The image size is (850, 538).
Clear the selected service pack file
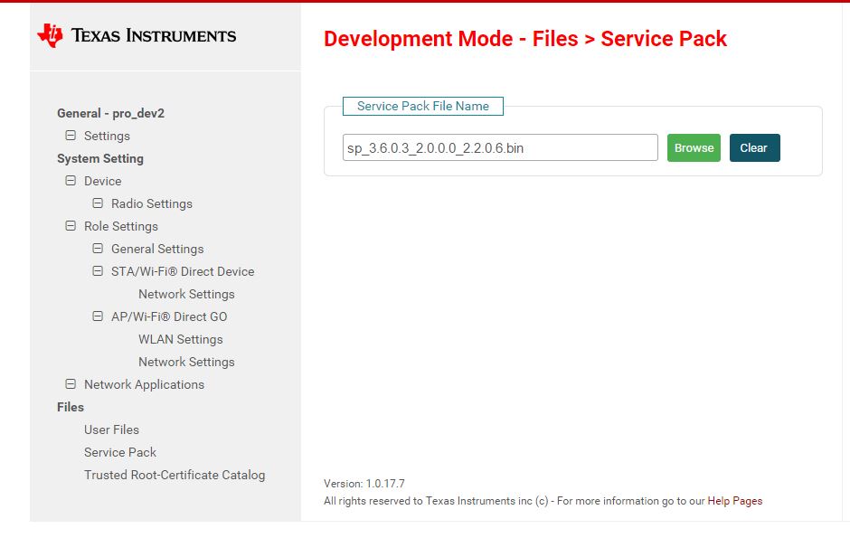click(x=754, y=148)
